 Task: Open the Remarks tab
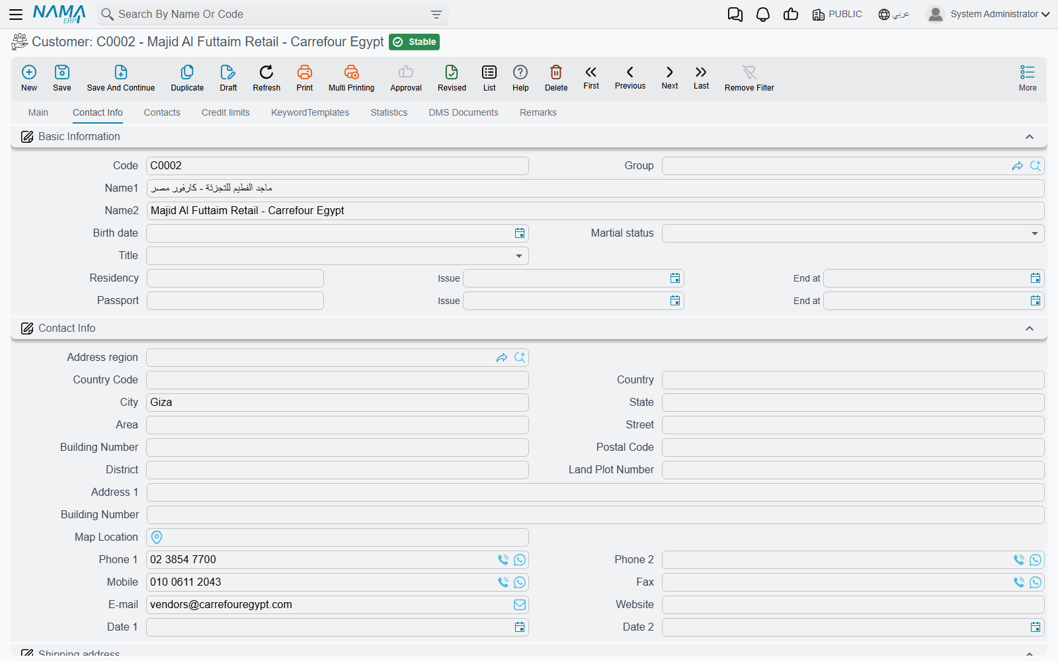pyautogui.click(x=538, y=112)
